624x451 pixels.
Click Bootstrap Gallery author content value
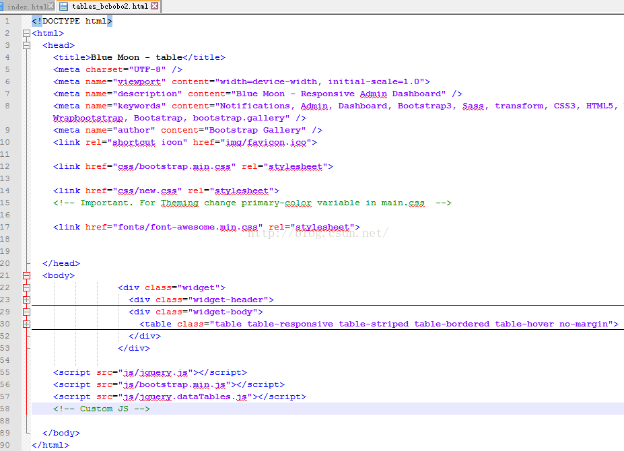255,130
